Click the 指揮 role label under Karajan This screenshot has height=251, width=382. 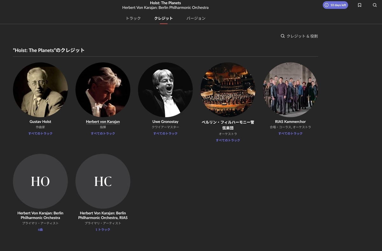point(103,127)
